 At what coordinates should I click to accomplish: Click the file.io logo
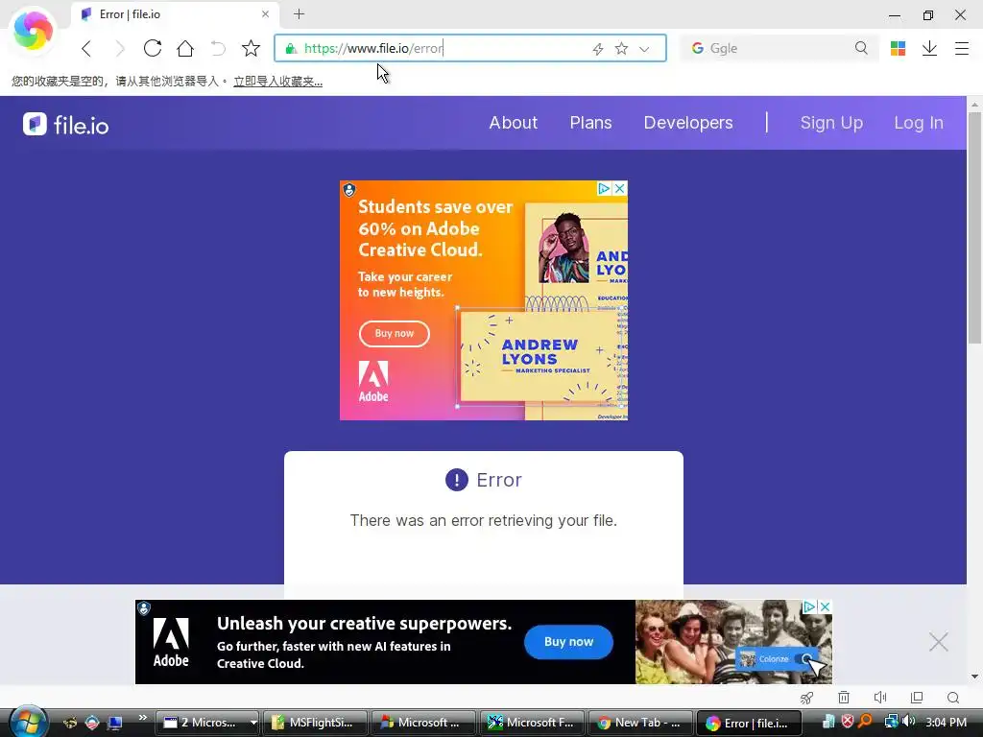pyautogui.click(x=66, y=124)
